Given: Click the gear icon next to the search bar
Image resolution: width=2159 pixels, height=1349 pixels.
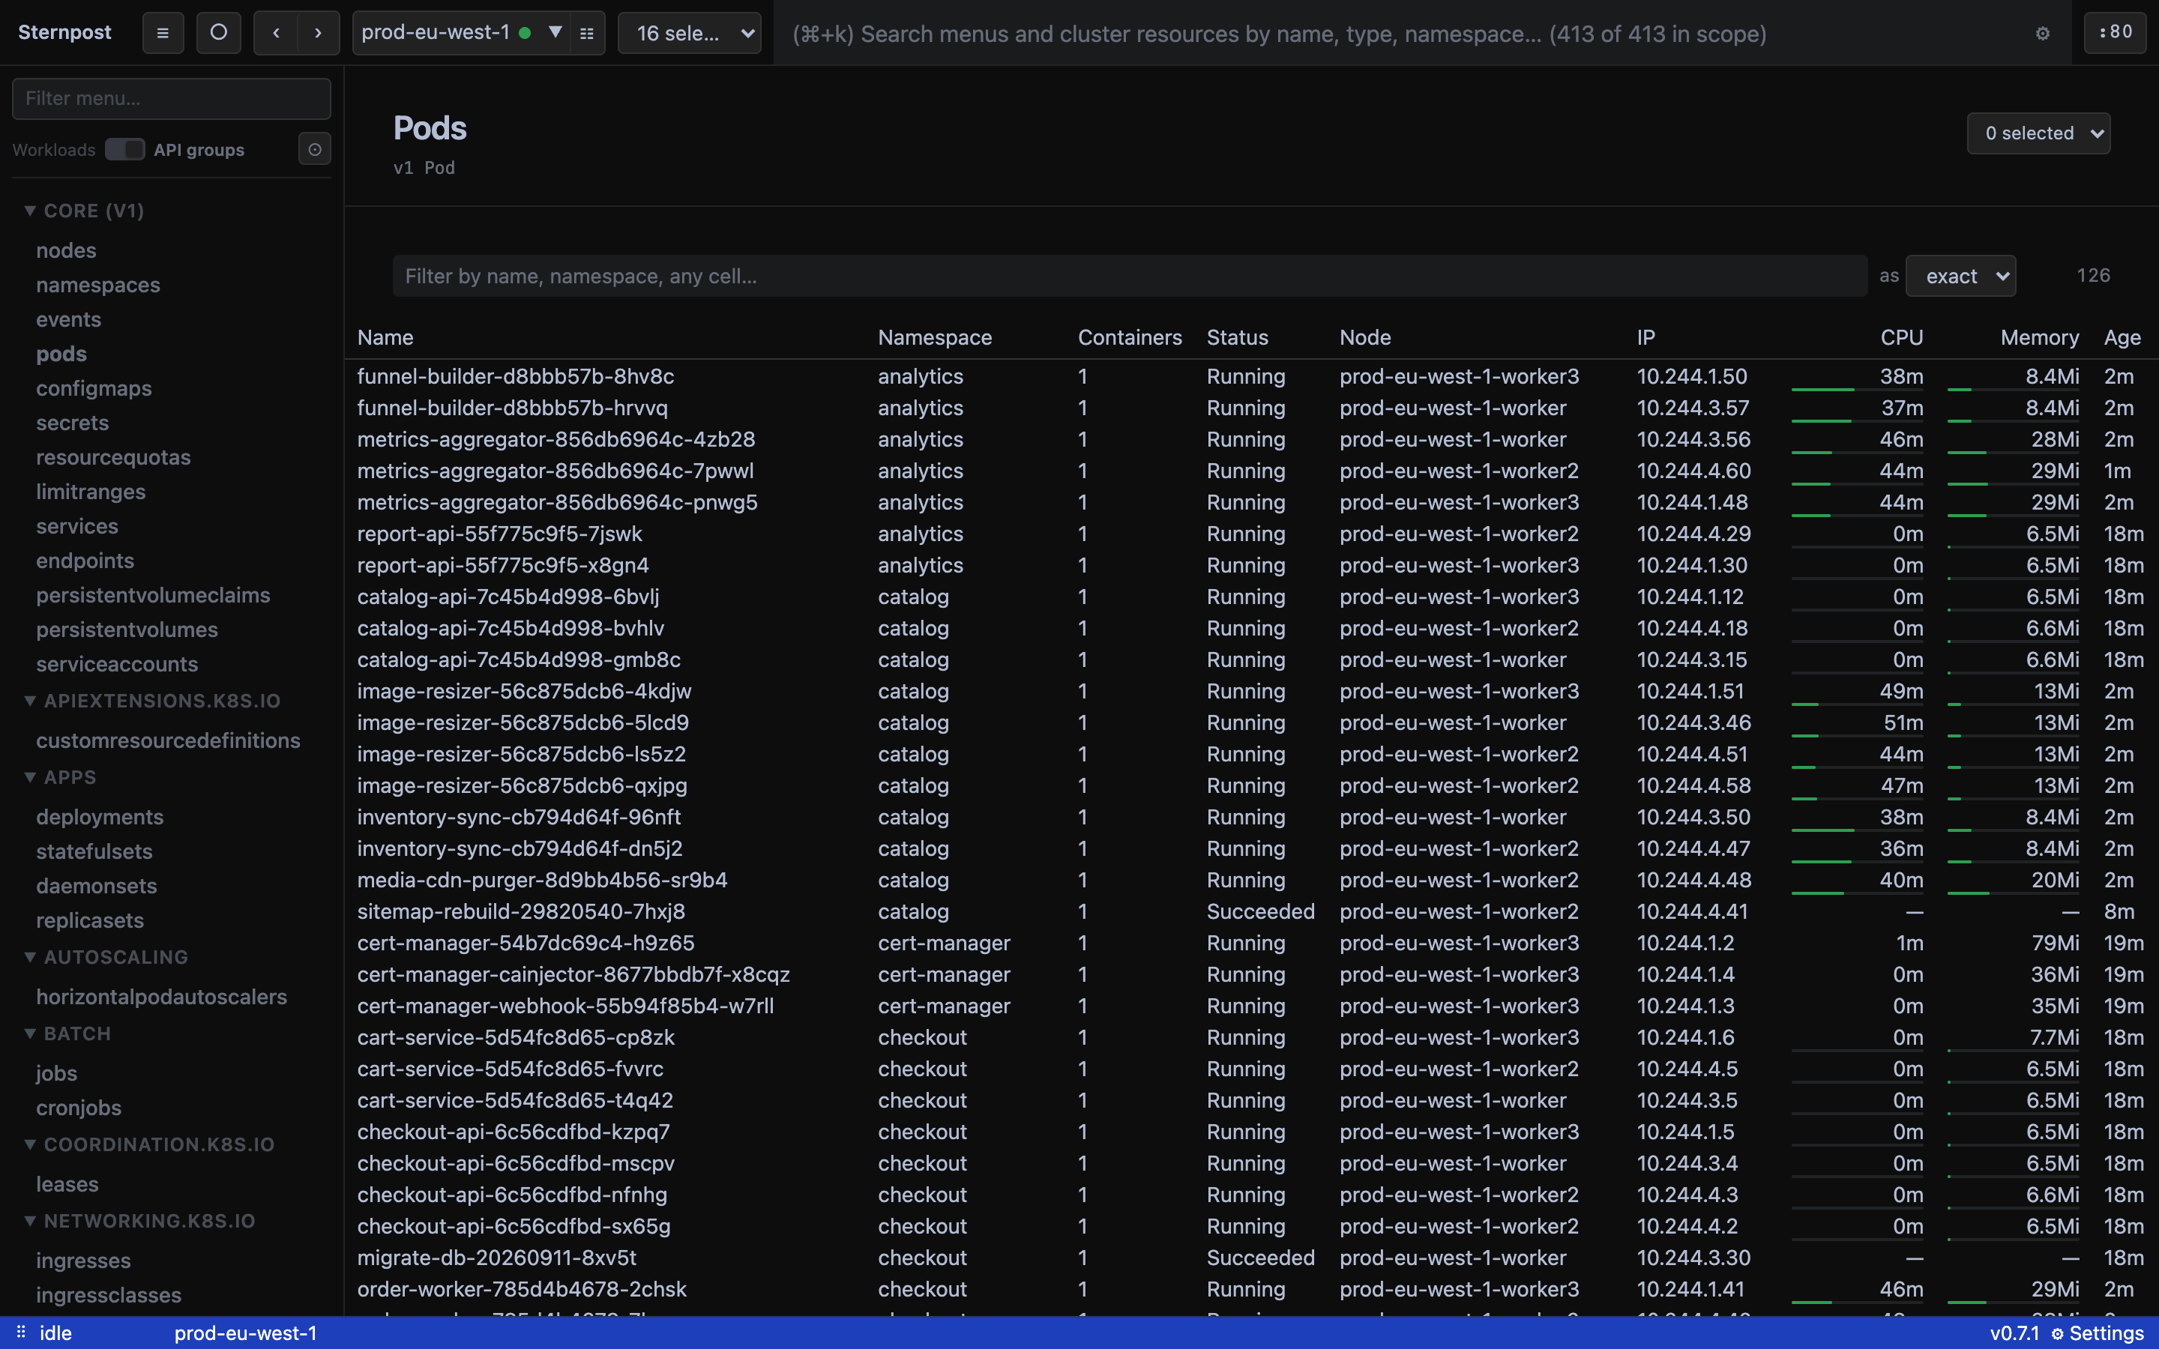Looking at the screenshot, I should pyautogui.click(x=2042, y=33).
